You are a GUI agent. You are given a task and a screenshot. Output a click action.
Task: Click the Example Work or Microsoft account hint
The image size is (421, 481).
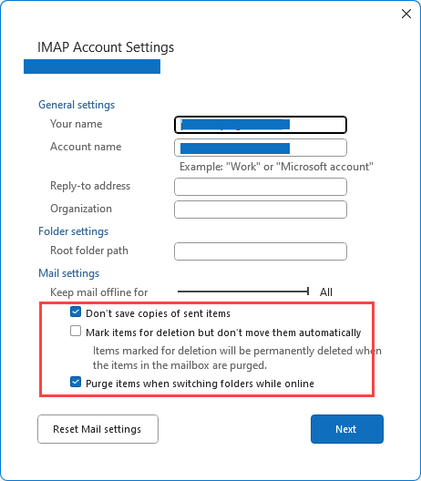(276, 167)
